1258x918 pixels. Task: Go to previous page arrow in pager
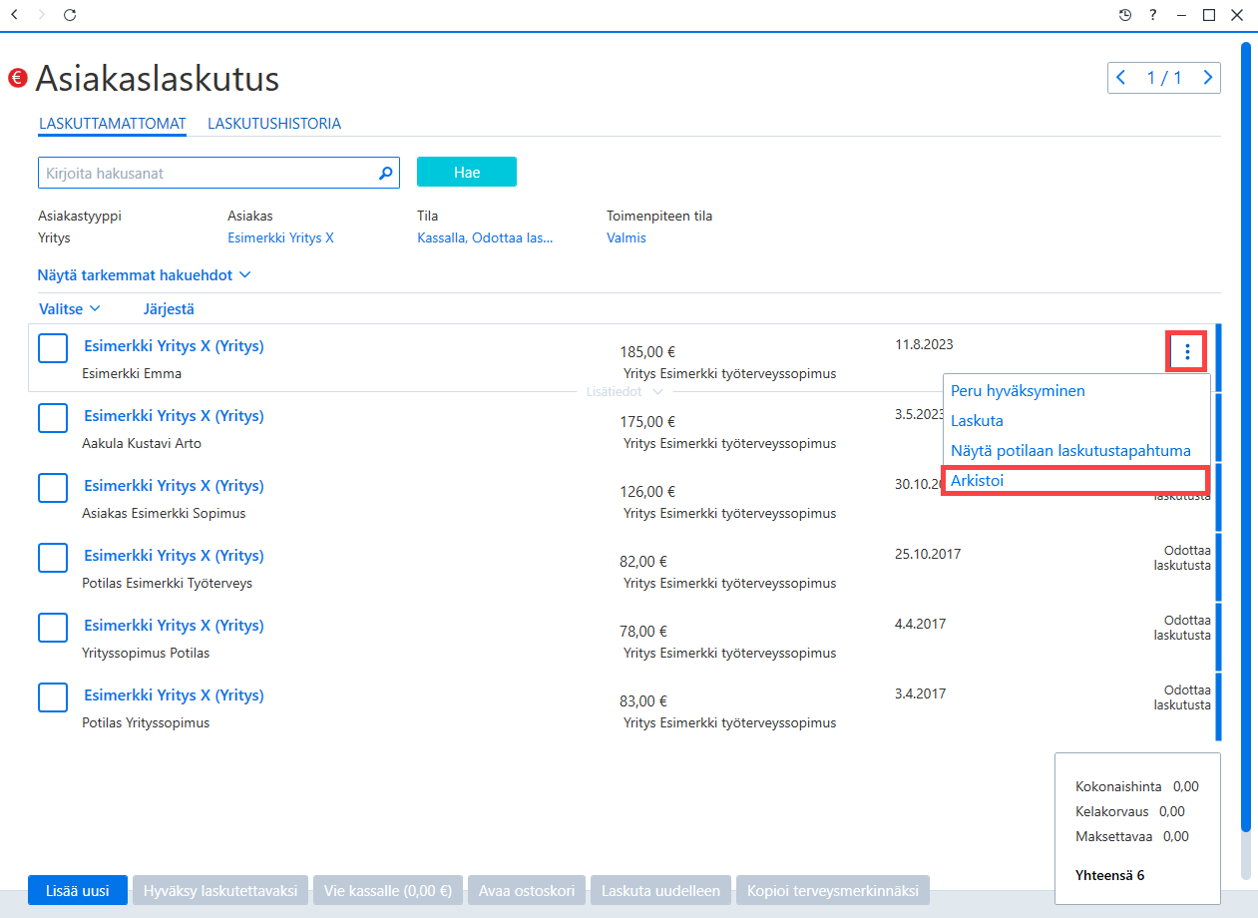tap(1121, 78)
